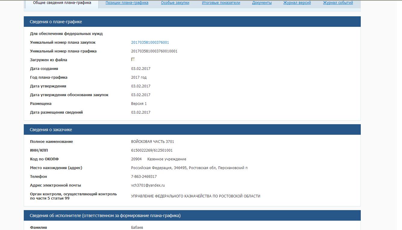This screenshot has width=402, height=230.
Task: Click the email address vch3701@yandex.ru
Action: pos(148,185)
